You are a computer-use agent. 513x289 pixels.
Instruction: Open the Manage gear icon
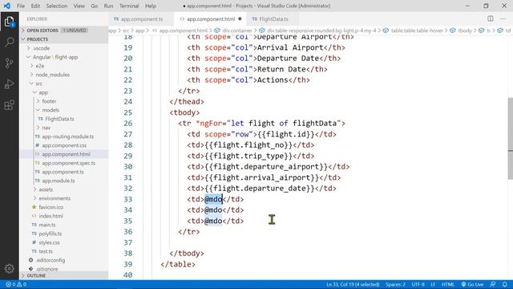9,269
